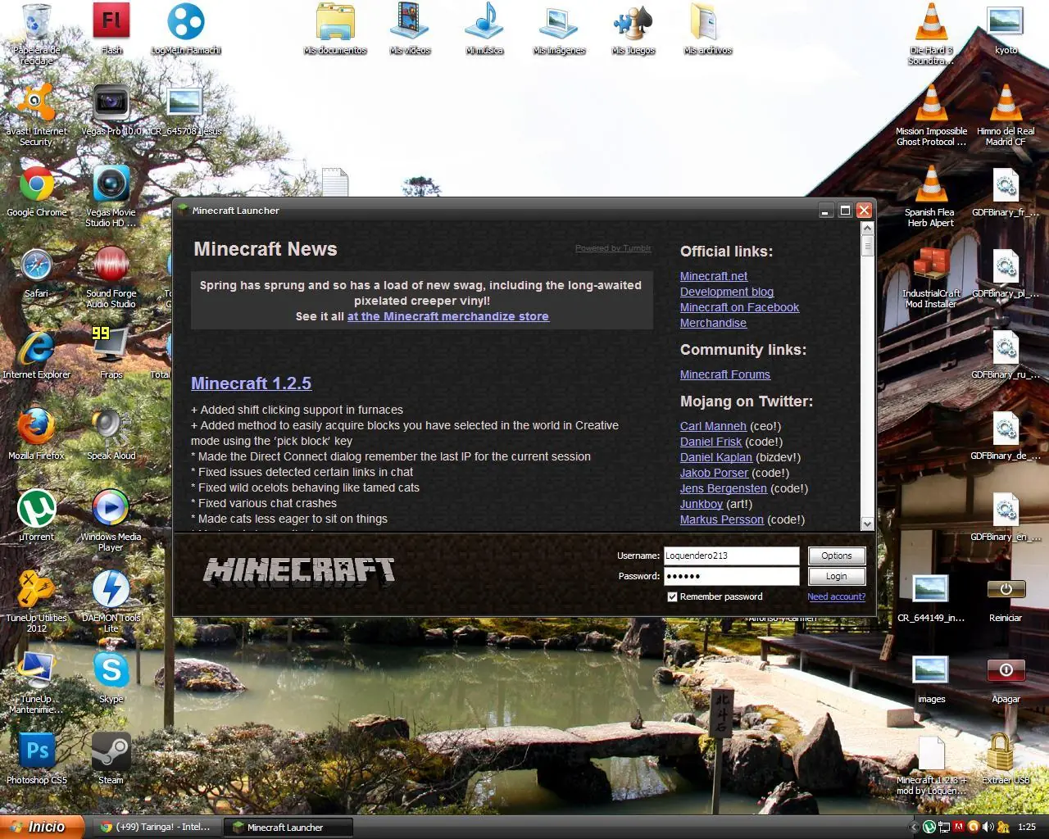Expand hidden system tray icons arrow

915,827
